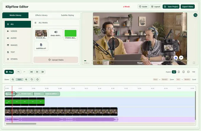Screen dimensions: 201x131
Task: Switch to the Subtitle Styling tab
Action: (x=67, y=15)
